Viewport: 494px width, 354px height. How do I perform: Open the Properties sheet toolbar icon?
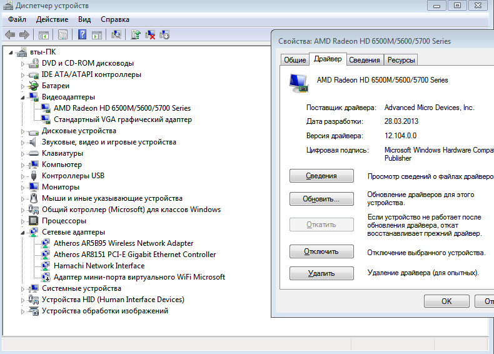point(63,34)
